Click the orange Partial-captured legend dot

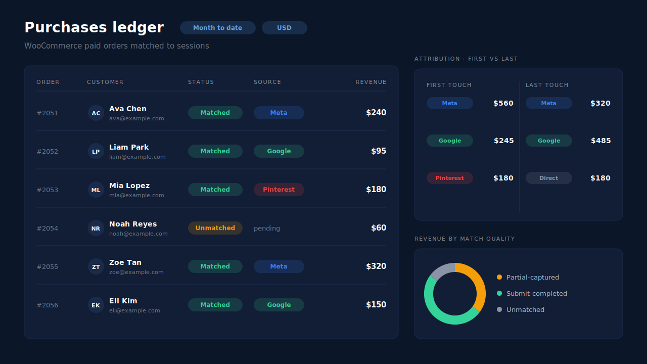pyautogui.click(x=499, y=277)
